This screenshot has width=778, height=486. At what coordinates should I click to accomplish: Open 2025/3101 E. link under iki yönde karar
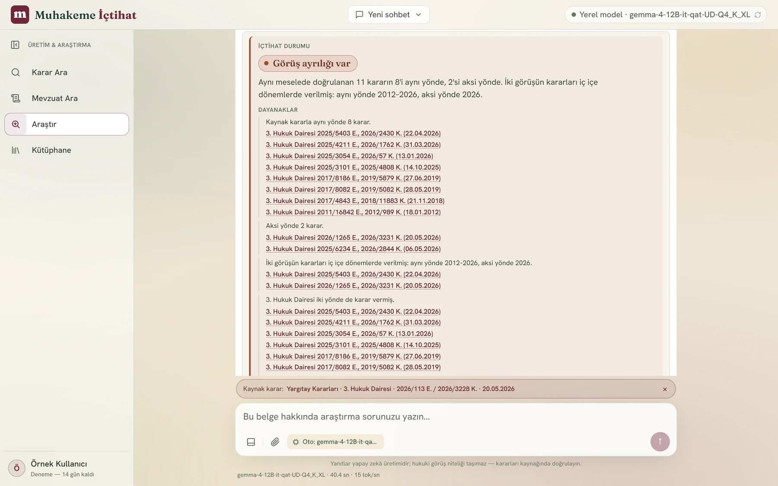point(353,345)
